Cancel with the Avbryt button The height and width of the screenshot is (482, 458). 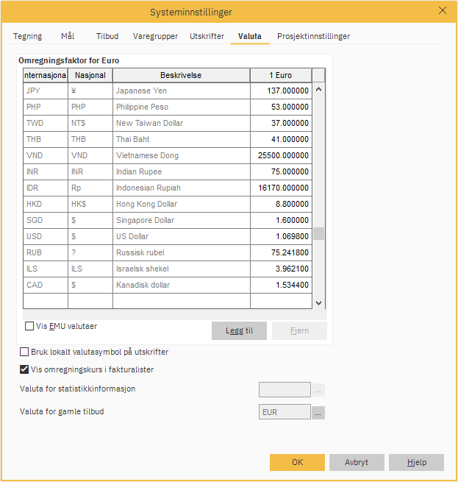[x=357, y=463]
